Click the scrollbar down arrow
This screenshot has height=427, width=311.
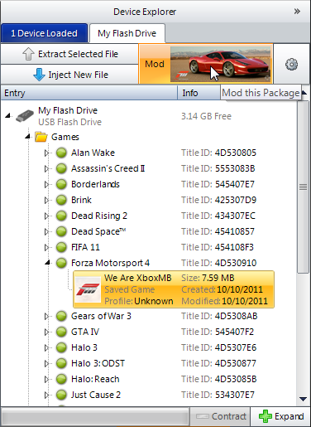[x=304, y=399]
